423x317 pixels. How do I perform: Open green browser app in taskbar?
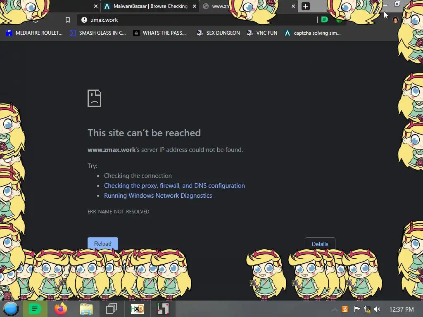[x=35, y=309]
